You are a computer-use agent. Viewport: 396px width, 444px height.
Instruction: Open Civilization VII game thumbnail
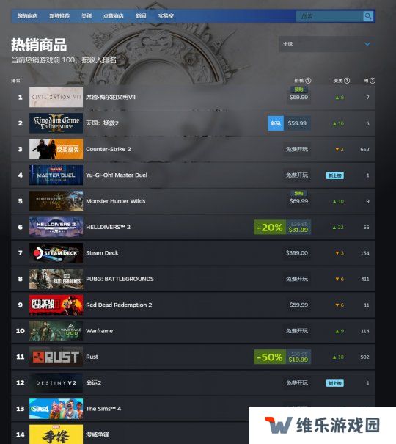tap(56, 97)
